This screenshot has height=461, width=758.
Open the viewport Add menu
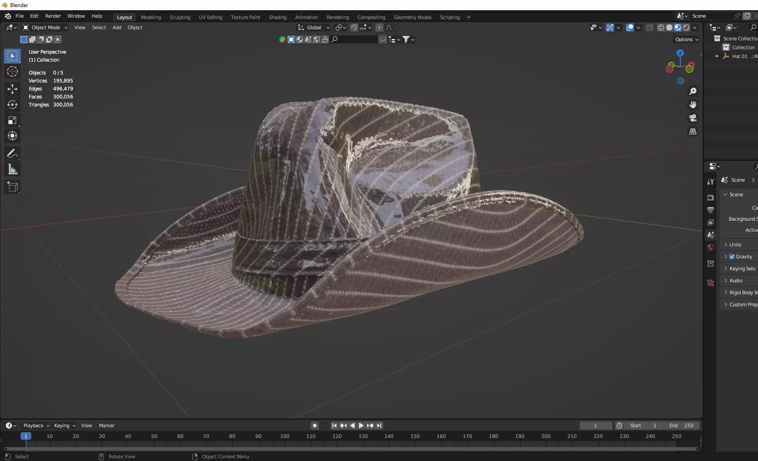117,27
